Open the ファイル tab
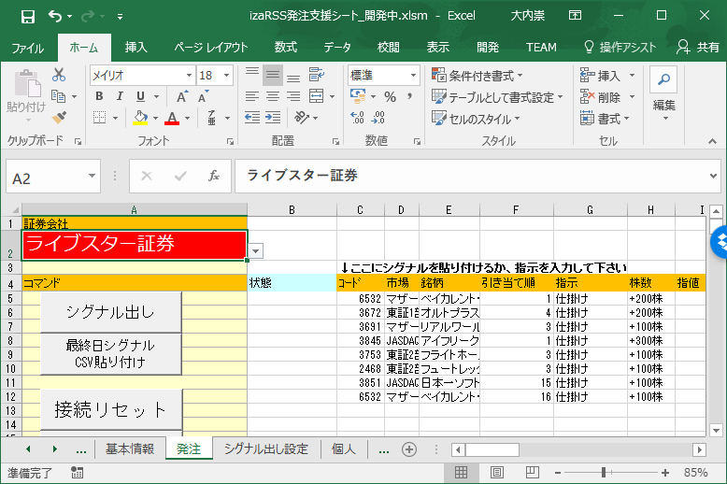 click(x=27, y=48)
